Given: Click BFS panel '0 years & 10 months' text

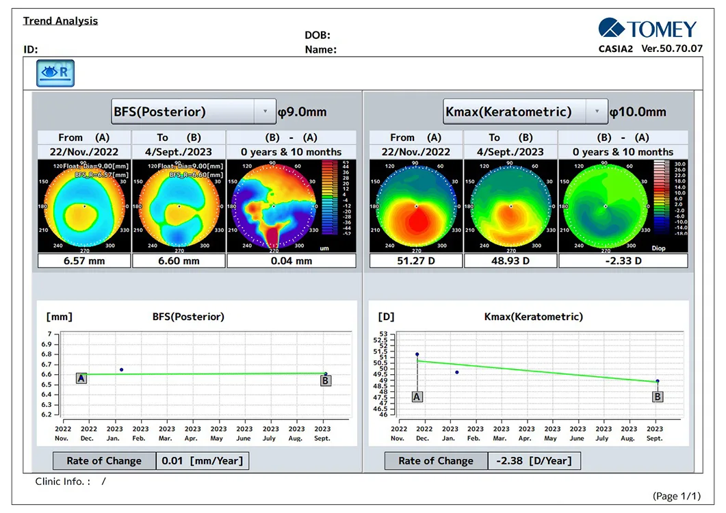Looking at the screenshot, I should pos(291,152).
